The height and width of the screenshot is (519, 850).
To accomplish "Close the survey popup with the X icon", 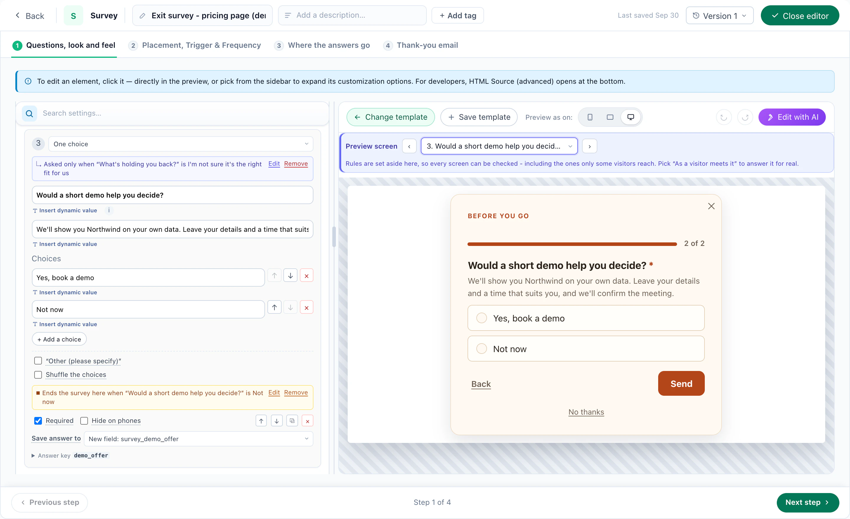I will click(x=711, y=206).
